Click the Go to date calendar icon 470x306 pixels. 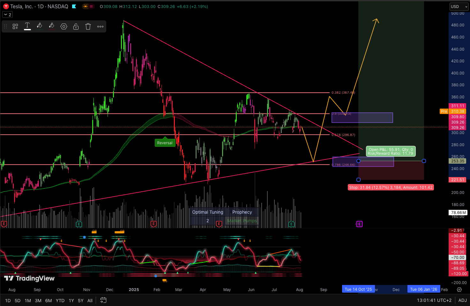coord(103,300)
